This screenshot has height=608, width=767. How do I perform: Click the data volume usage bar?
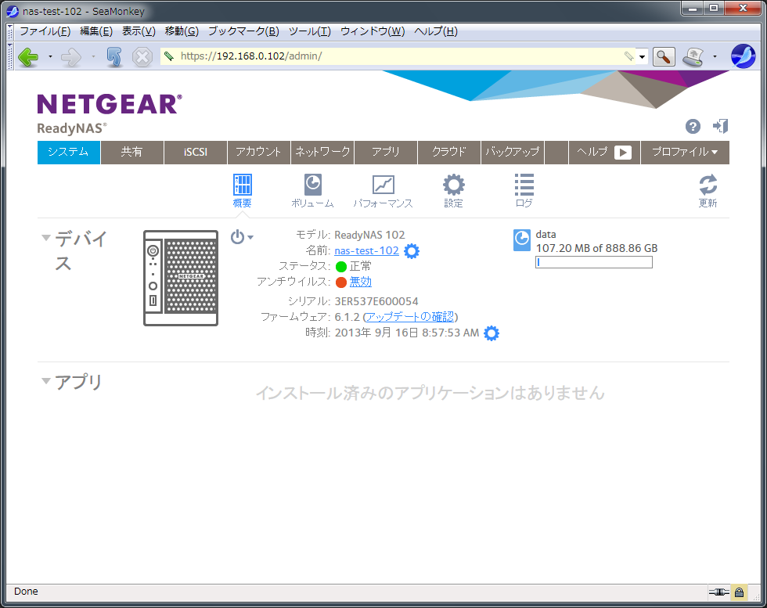[x=594, y=263]
